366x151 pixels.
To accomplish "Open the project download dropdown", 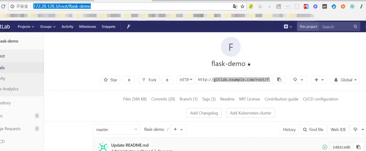I will [298, 80].
